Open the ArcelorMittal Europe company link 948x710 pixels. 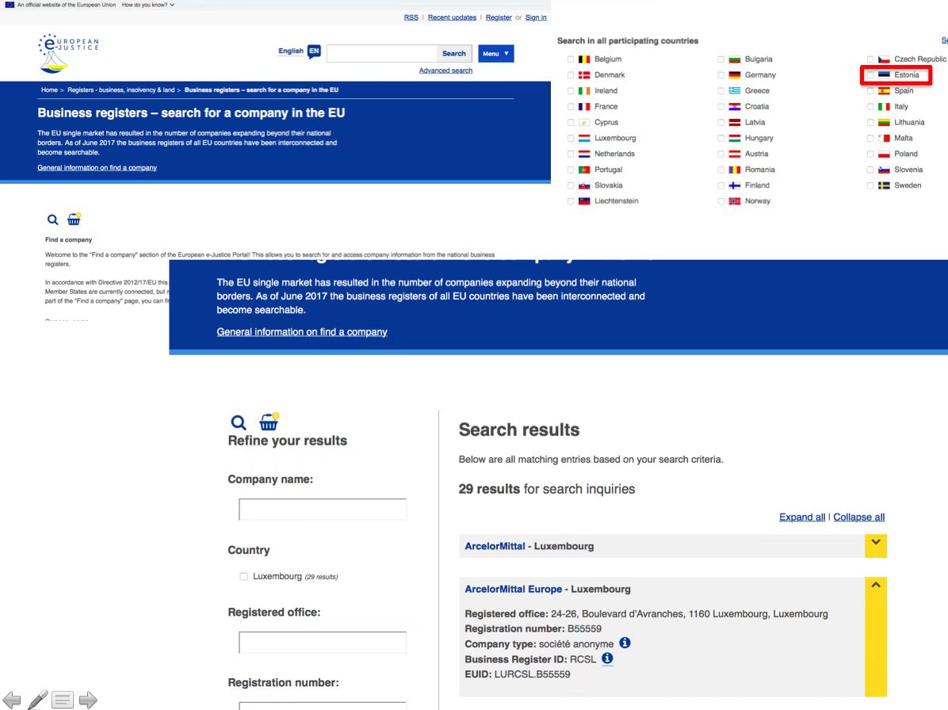pyautogui.click(x=514, y=589)
